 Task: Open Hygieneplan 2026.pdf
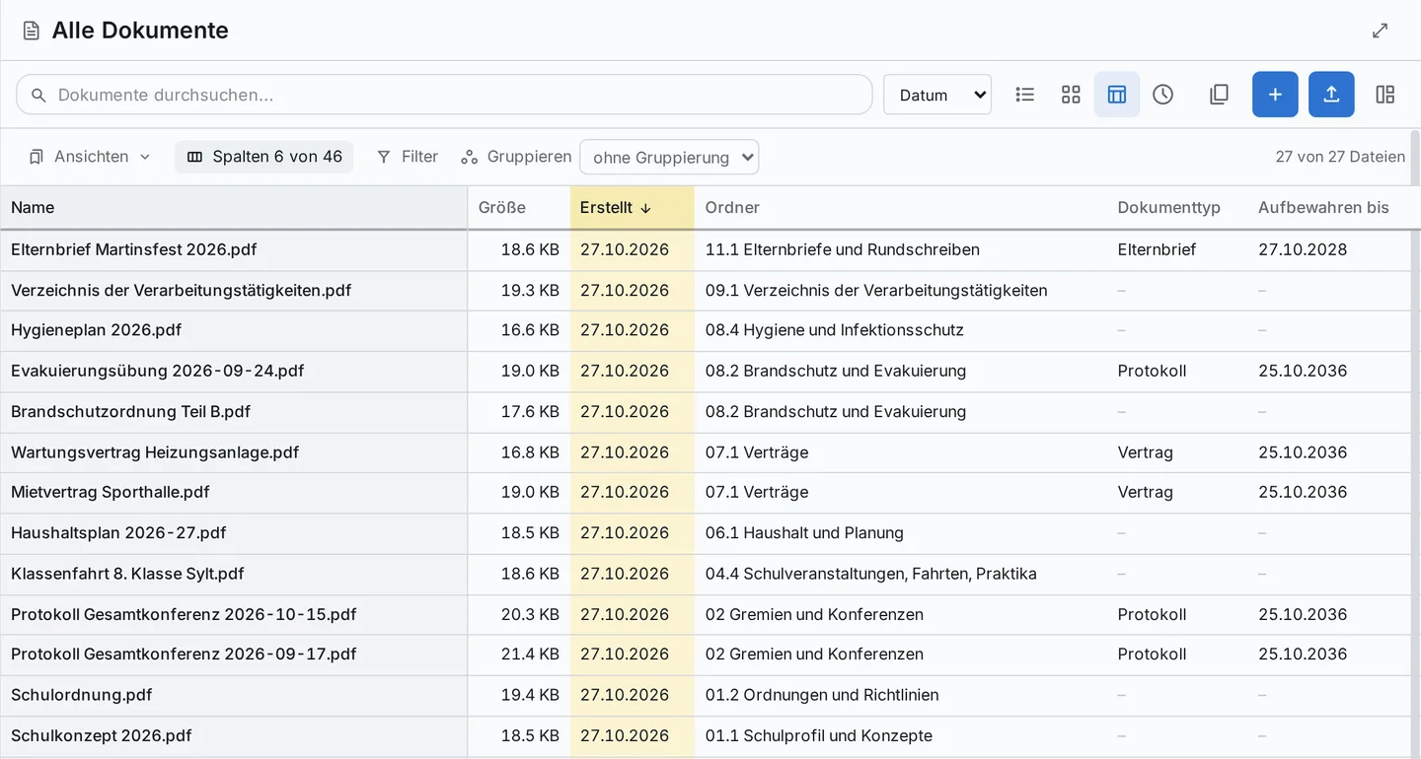pyautogui.click(x=96, y=330)
